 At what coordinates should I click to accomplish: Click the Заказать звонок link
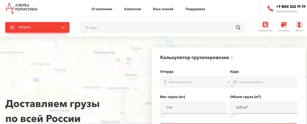287,11
